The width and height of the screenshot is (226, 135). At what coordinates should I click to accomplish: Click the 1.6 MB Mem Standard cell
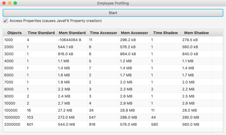pyautogui.click(x=72, y=75)
